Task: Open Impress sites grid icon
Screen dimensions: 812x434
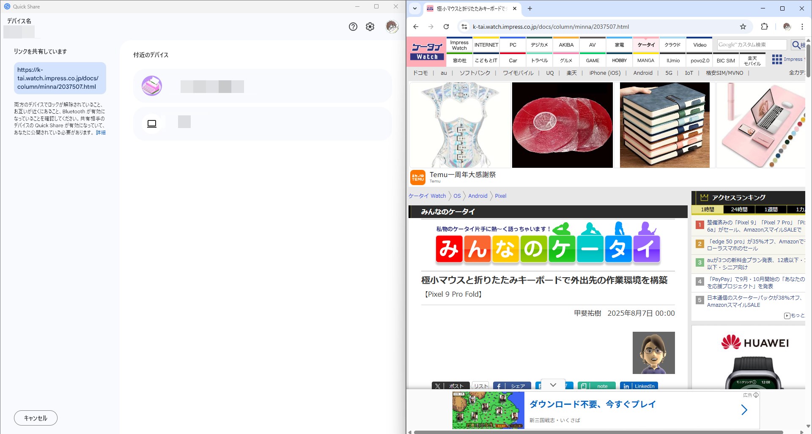Action: pyautogui.click(x=776, y=60)
